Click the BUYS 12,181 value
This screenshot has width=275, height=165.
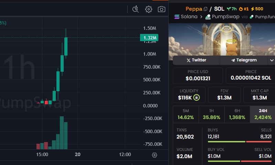click(213, 137)
